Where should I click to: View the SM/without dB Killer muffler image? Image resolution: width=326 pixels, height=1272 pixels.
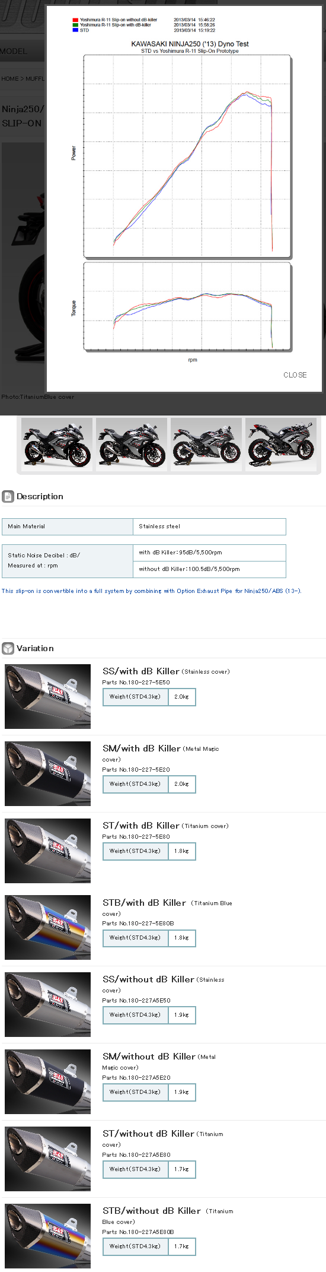point(48,1081)
